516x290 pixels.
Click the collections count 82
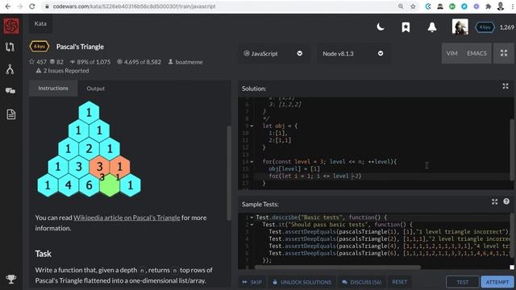pyautogui.click(x=56, y=62)
